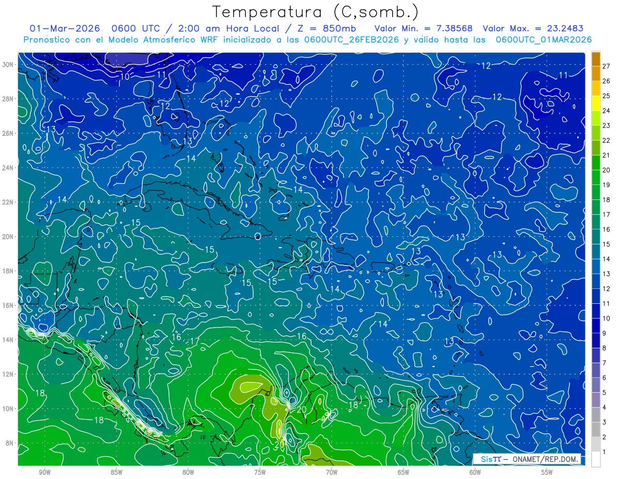This screenshot has height=479, width=620.
Task: Click the white color scale segment below 1
Action: (x=596, y=459)
